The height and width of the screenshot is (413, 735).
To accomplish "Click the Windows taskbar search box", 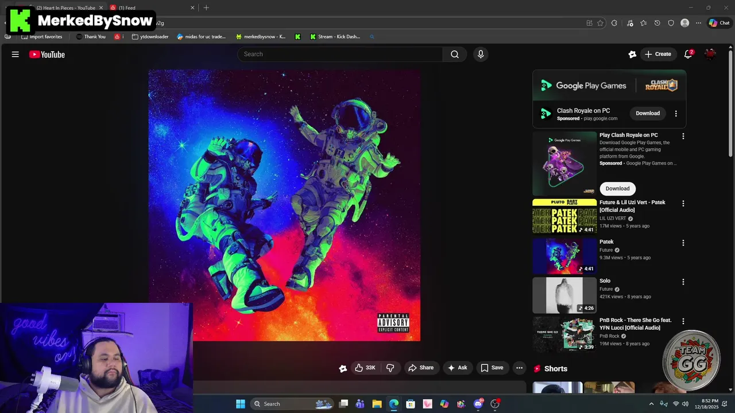I will [293, 404].
